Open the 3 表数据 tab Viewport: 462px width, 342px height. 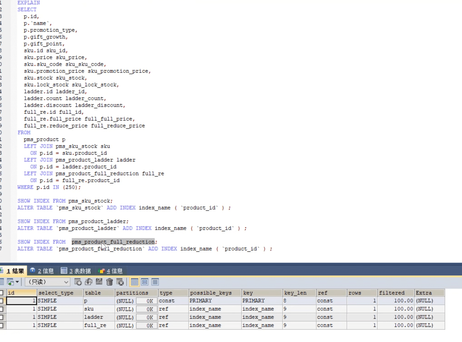tap(76, 271)
